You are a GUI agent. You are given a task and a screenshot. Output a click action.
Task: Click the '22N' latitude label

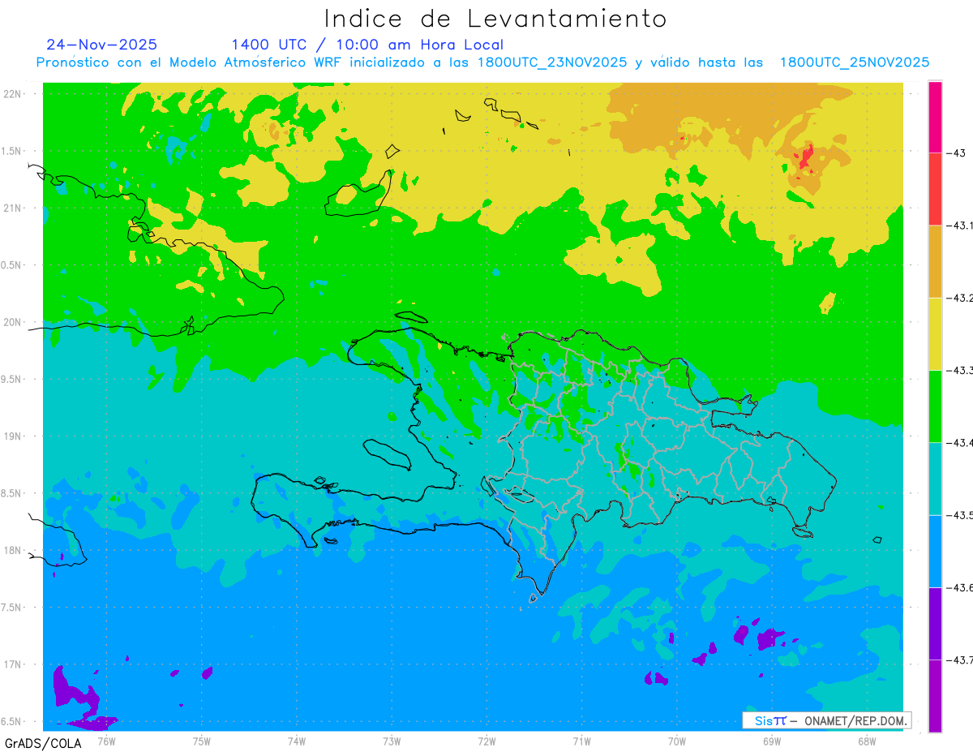click(x=14, y=93)
